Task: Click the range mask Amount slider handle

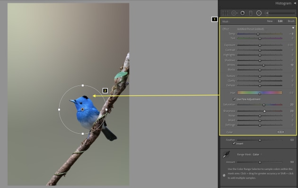Action: (x=260, y=162)
